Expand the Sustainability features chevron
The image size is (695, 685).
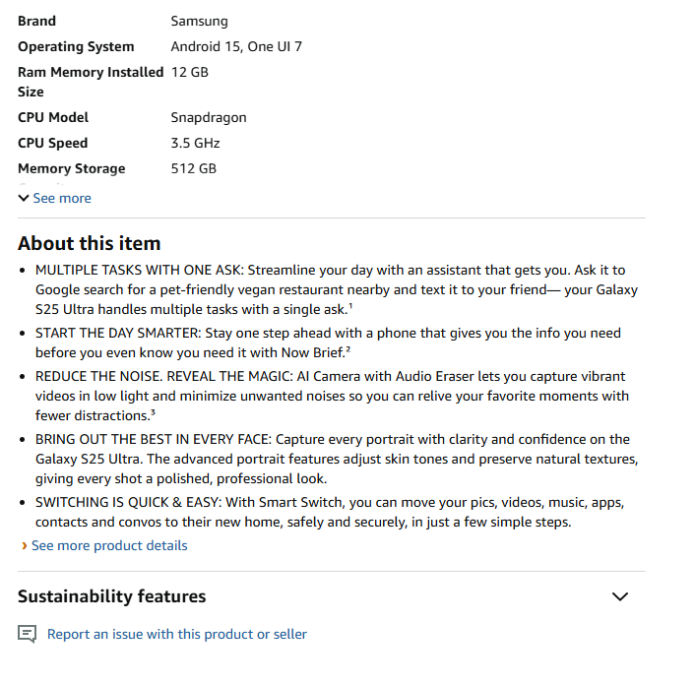point(619,596)
